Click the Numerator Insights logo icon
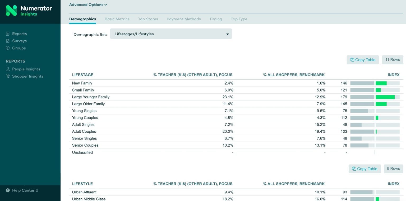Screen dimensions: 406x201 (x=11, y=11)
